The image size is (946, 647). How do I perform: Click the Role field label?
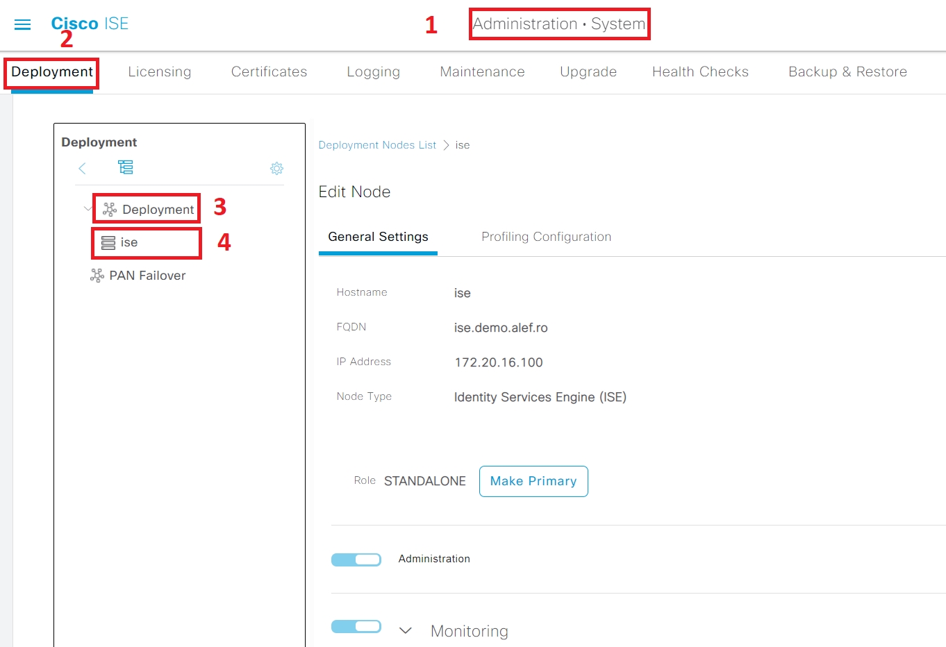click(x=365, y=480)
